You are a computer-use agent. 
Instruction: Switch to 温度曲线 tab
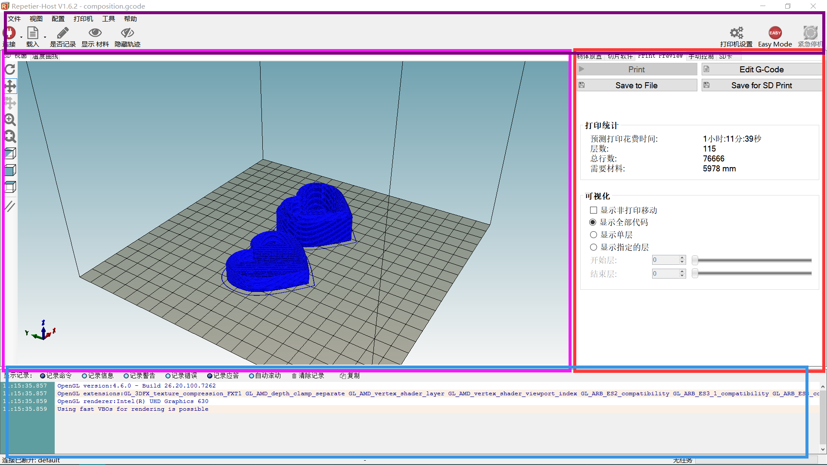pyautogui.click(x=45, y=56)
